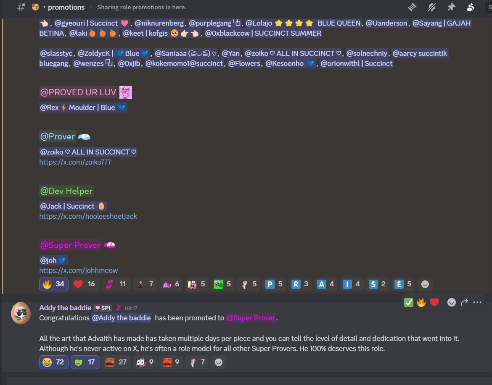Click the @slasstyc user mention
The image size is (492, 385).
(56, 53)
